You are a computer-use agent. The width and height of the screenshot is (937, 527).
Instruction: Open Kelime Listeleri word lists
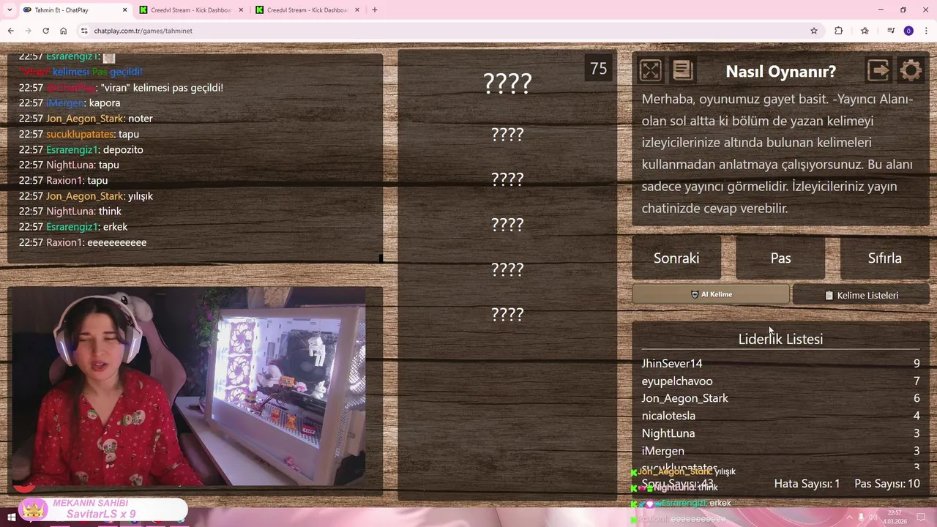(x=862, y=295)
